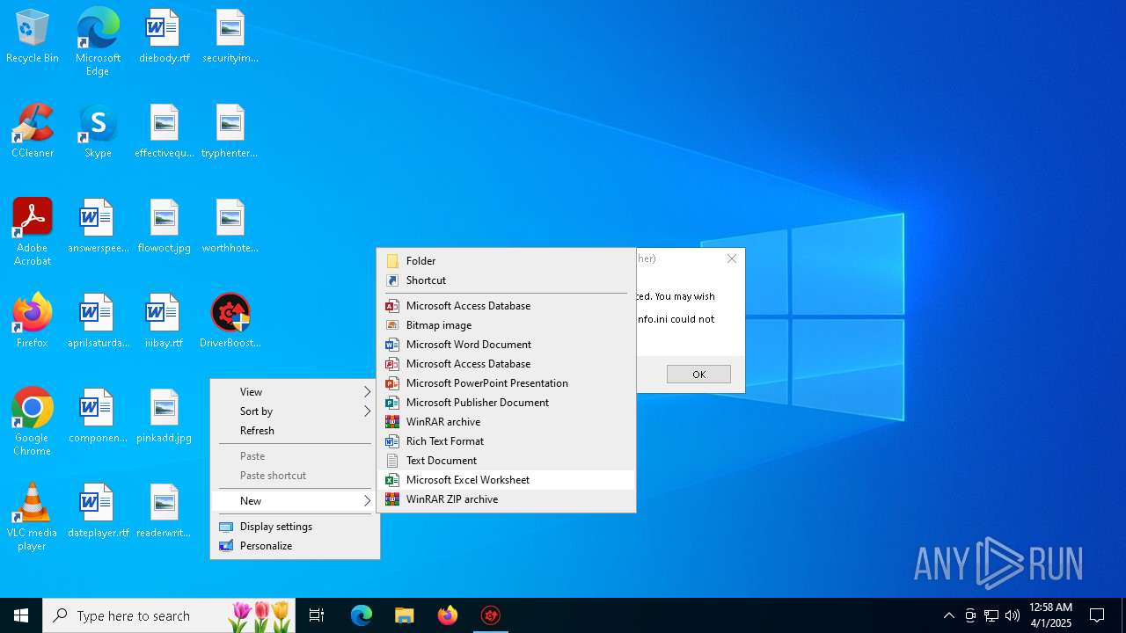Open the Windows Start menu
1126x633 pixels.
pyautogui.click(x=21, y=615)
